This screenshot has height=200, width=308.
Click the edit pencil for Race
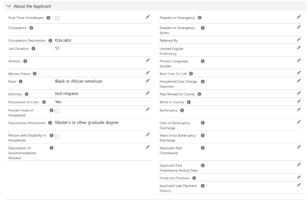click(x=148, y=80)
